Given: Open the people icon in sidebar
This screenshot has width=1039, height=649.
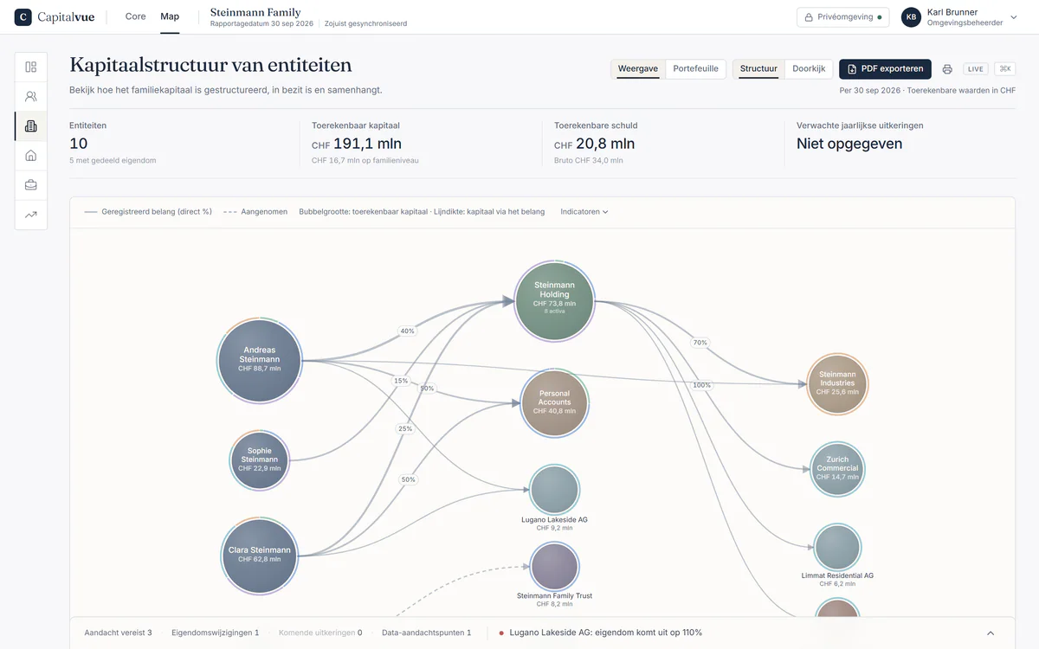Looking at the screenshot, I should pyautogui.click(x=31, y=96).
